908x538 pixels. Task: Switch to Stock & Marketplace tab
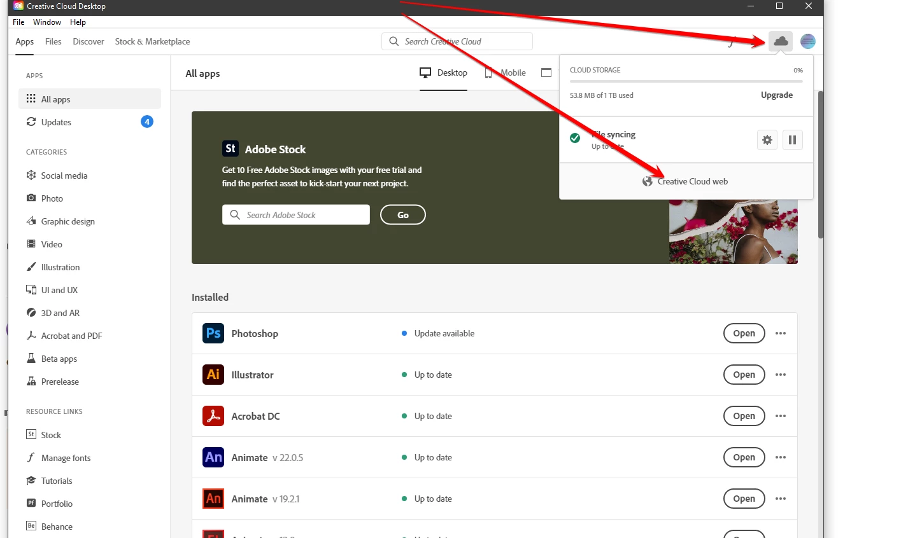tap(153, 41)
